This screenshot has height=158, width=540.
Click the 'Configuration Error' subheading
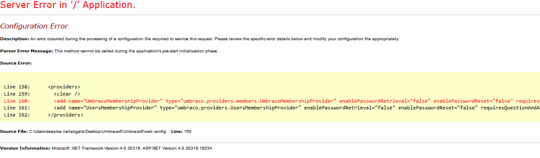tap(34, 26)
